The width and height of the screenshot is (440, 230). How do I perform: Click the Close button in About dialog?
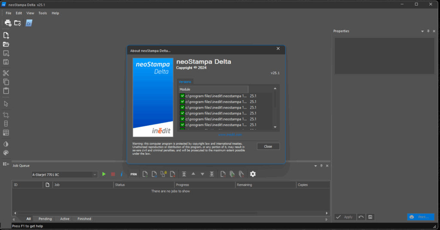268,146
